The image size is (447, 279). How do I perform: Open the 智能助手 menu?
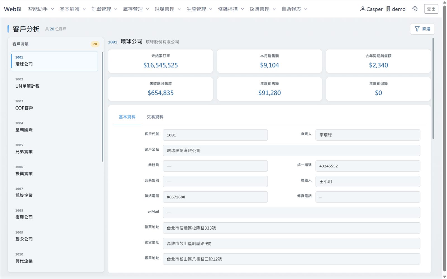(41, 9)
